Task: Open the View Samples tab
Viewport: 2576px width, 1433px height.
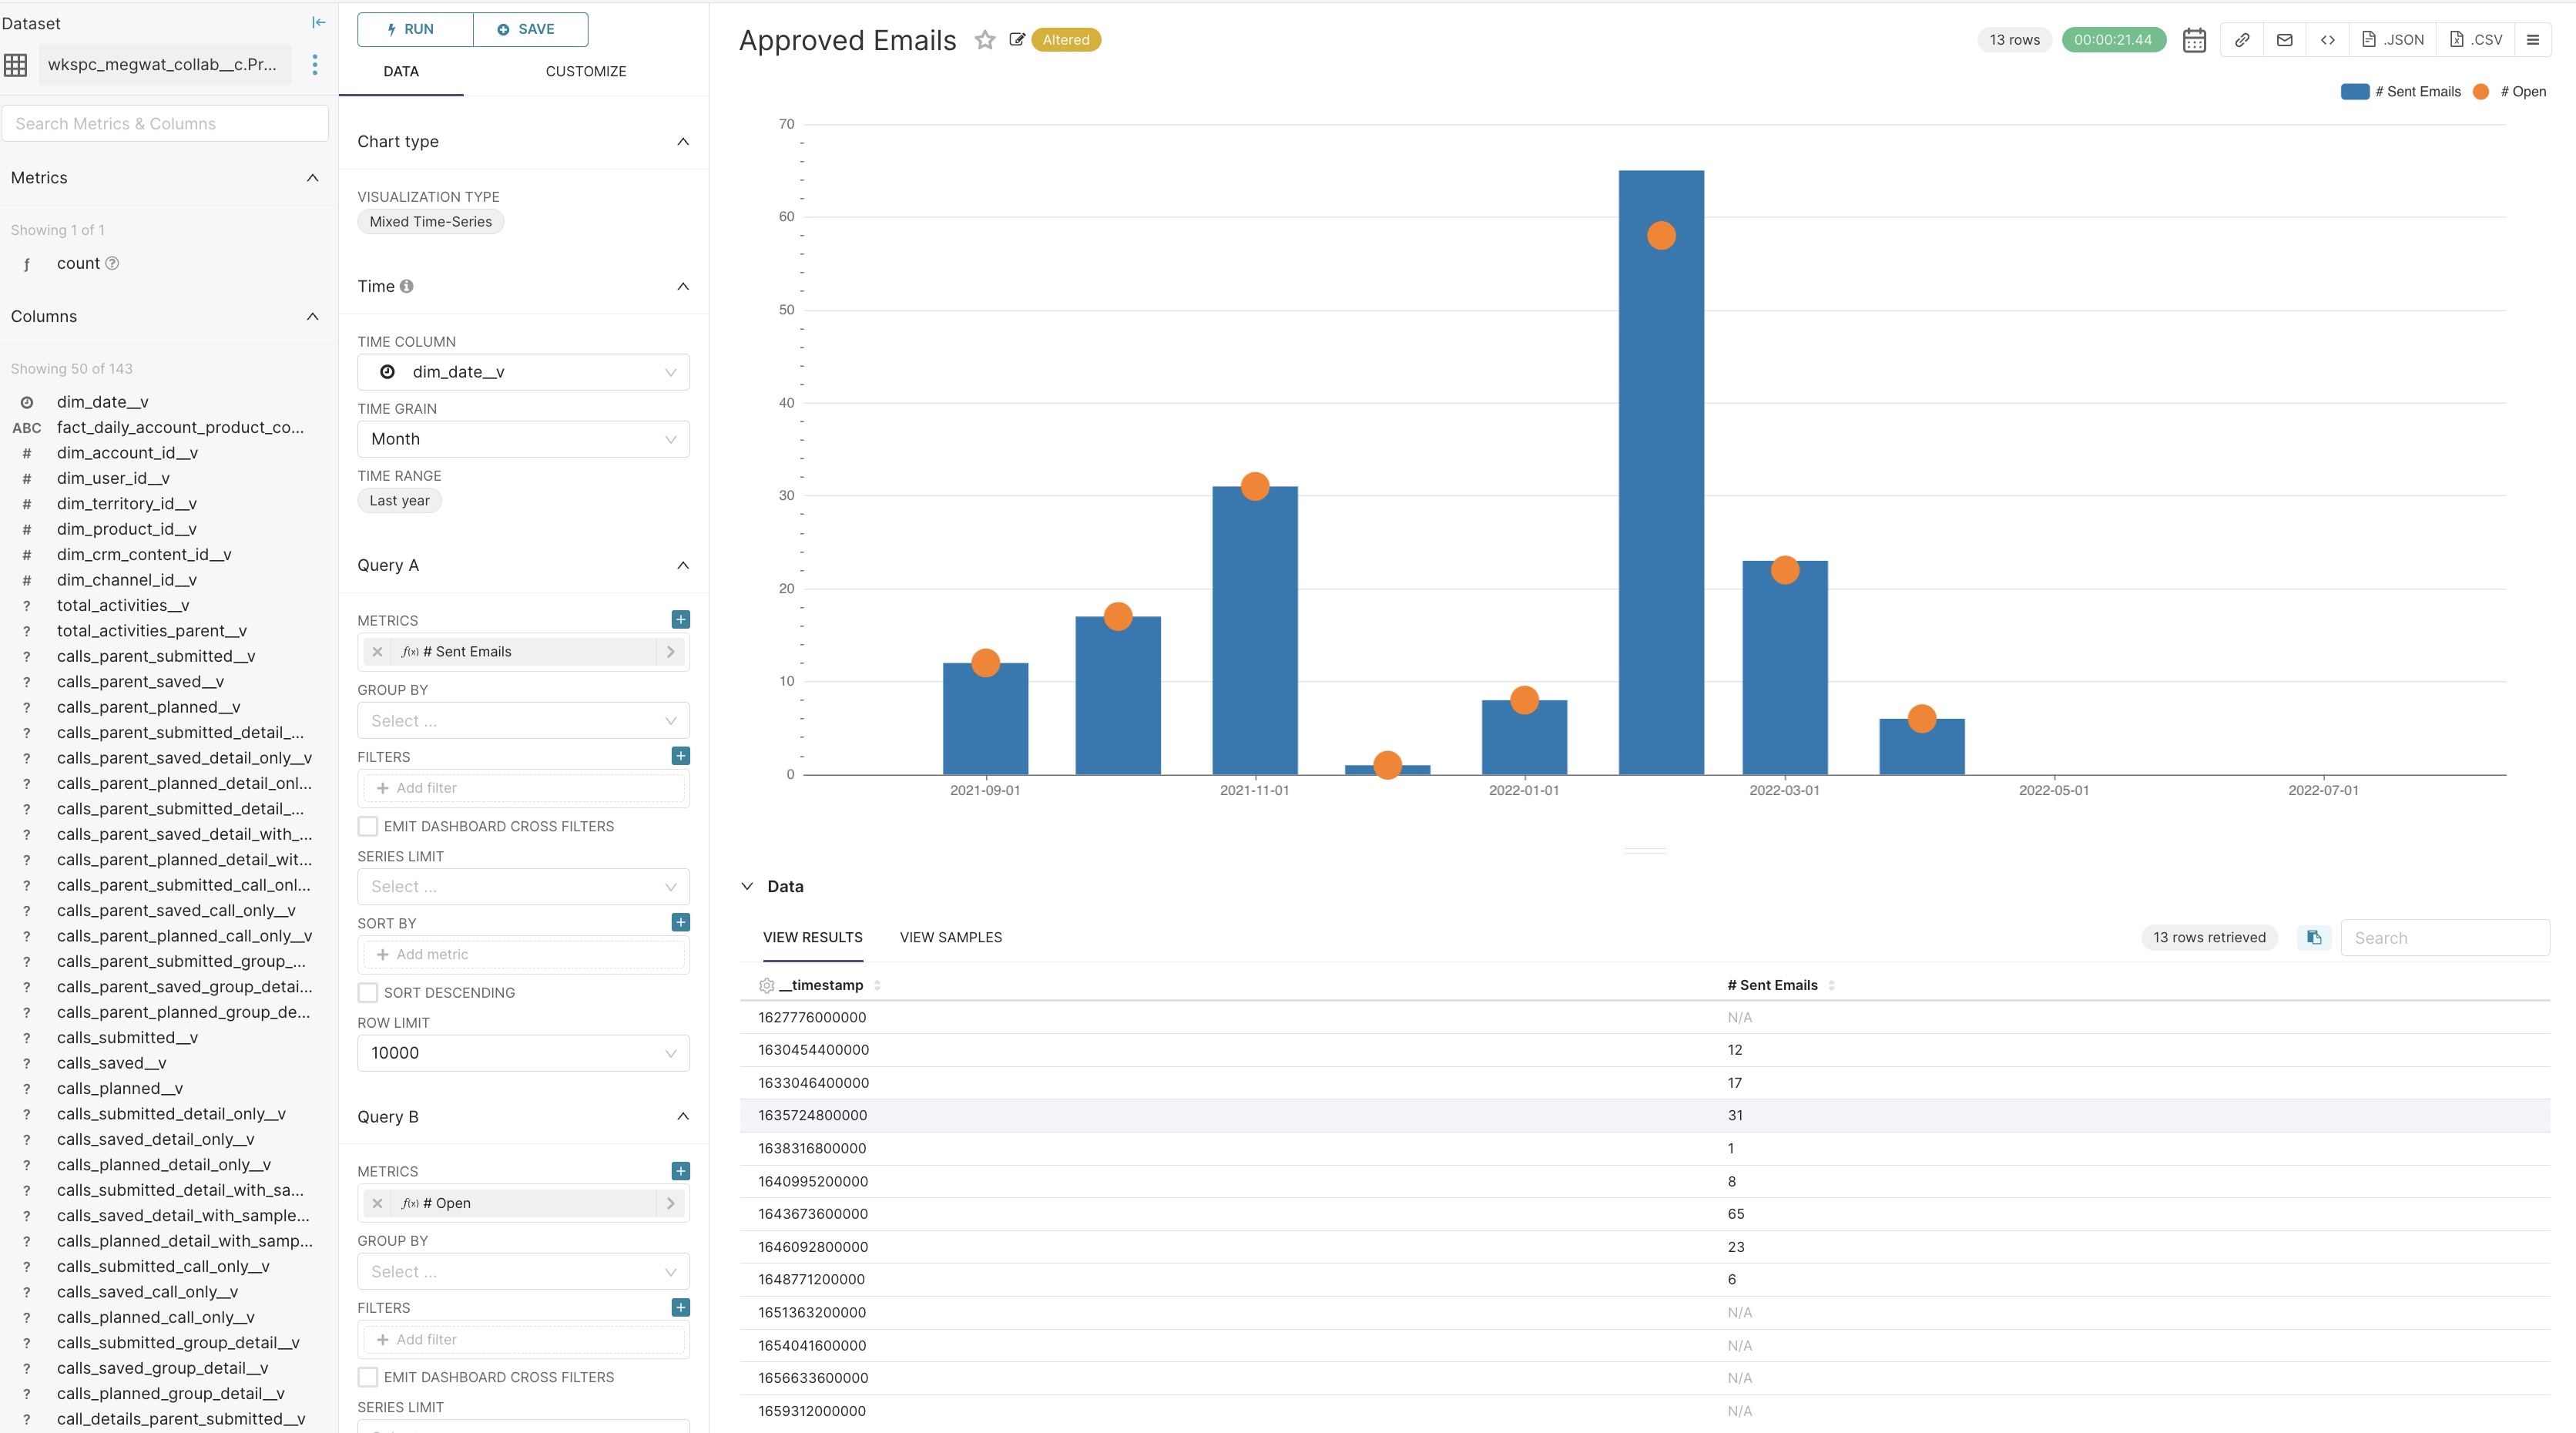Action: (x=950, y=938)
